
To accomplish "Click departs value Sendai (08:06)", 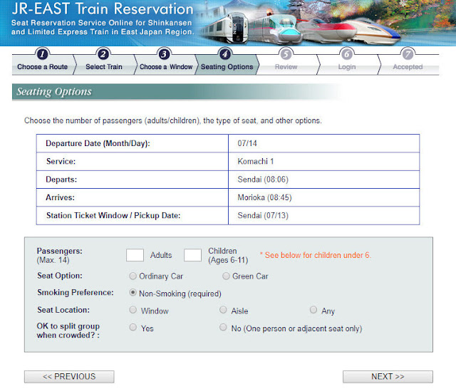I will 263,180.
